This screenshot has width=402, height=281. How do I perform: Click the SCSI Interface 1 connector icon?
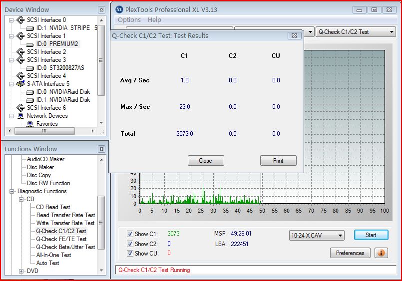point(20,36)
